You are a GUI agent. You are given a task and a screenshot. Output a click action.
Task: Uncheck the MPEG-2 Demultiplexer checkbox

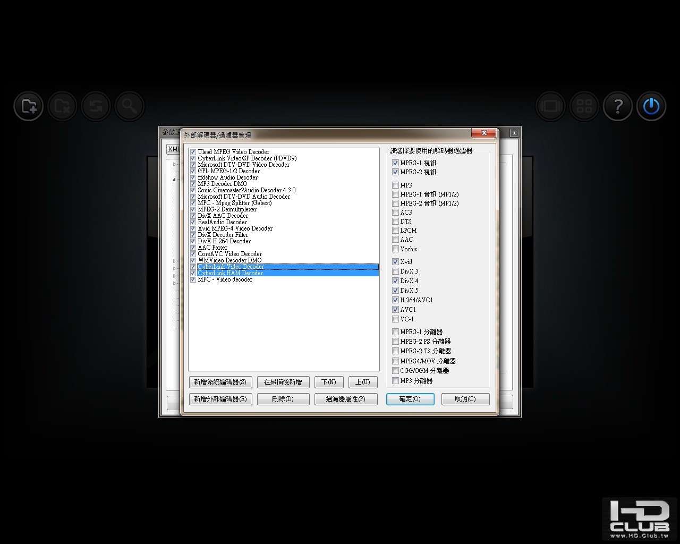pos(193,209)
